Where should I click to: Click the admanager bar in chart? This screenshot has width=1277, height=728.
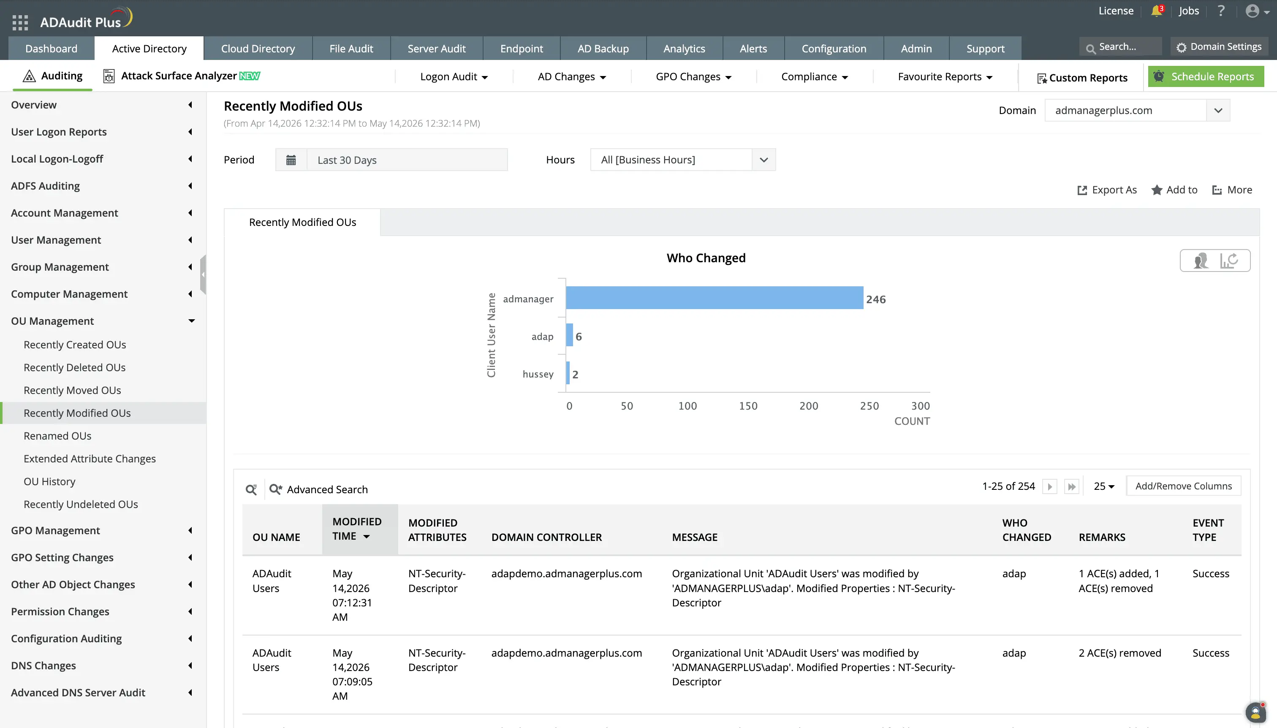pos(715,298)
